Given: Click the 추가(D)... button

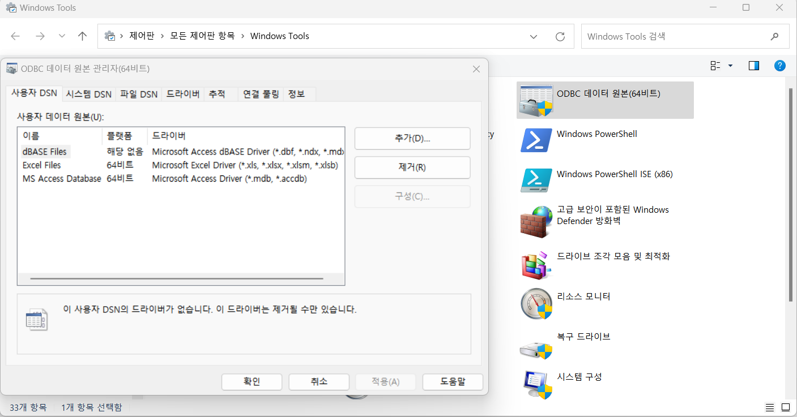Looking at the screenshot, I should [412, 139].
